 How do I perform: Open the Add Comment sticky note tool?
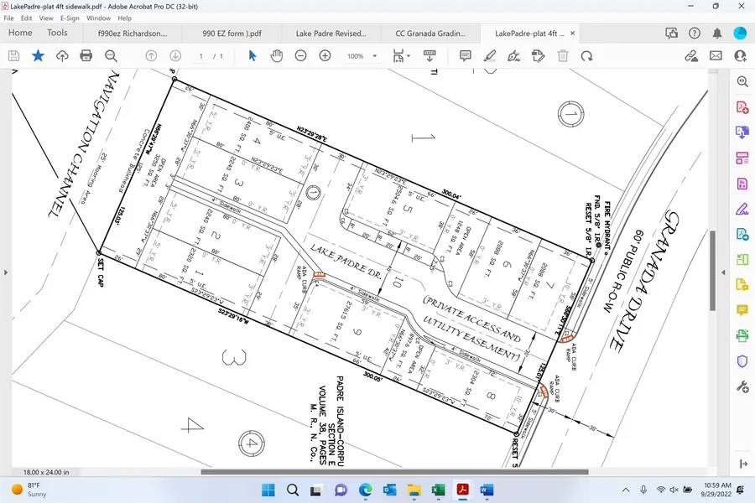point(466,55)
